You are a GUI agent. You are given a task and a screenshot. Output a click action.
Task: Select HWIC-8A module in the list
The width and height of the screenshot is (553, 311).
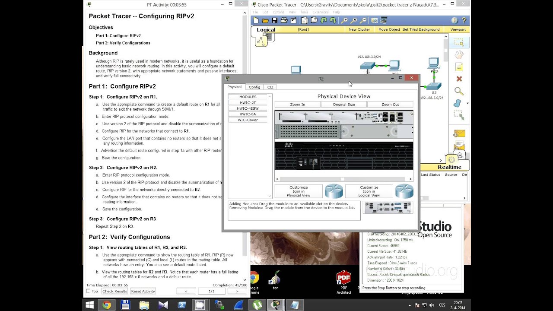(x=248, y=114)
